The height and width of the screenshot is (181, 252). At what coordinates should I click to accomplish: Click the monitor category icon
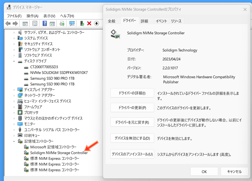[20, 124]
